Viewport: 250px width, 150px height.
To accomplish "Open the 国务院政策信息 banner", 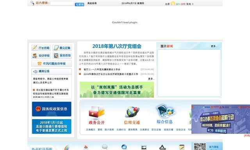I will [52, 109].
